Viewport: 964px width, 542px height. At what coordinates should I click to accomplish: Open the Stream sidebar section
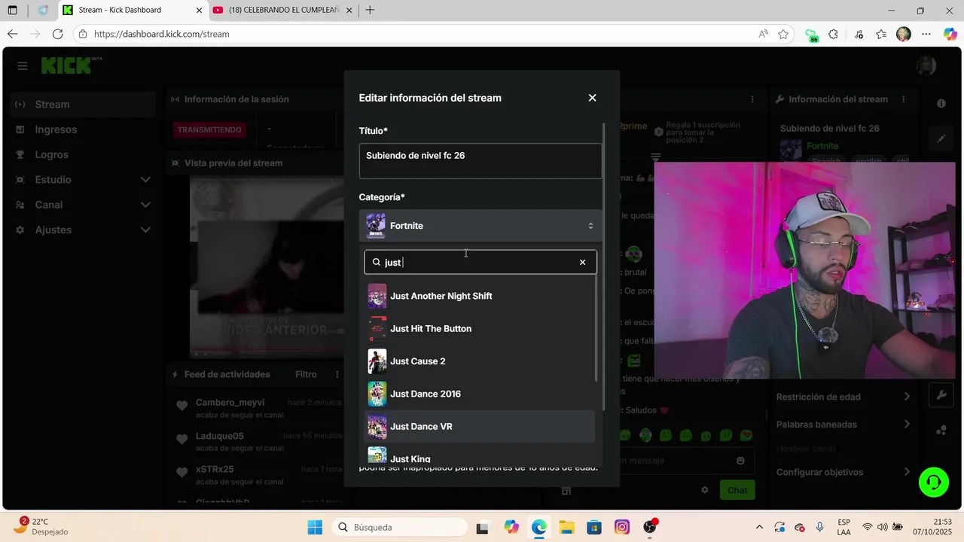[83, 105]
